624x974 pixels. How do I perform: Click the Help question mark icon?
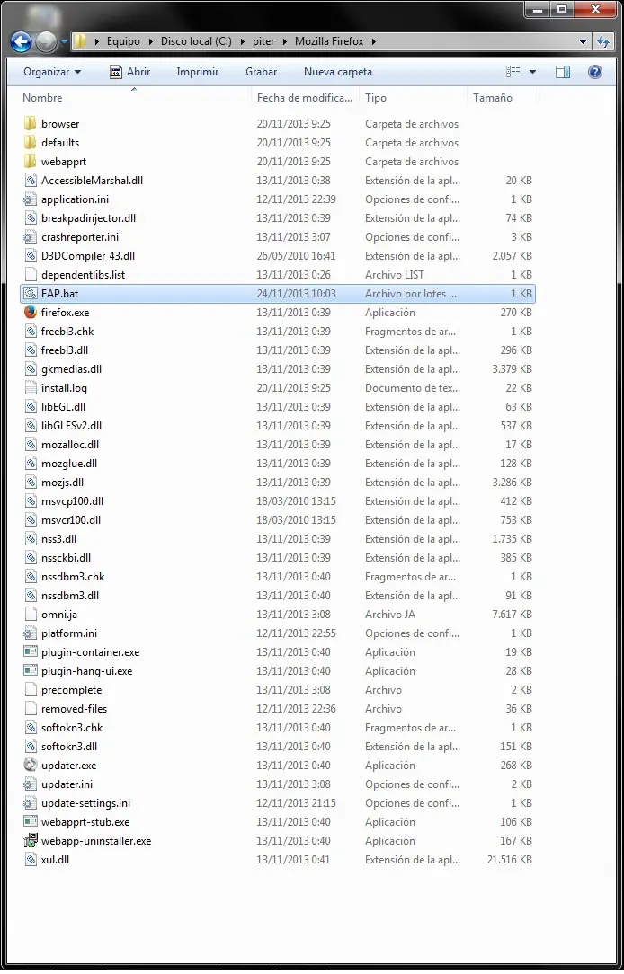(595, 72)
